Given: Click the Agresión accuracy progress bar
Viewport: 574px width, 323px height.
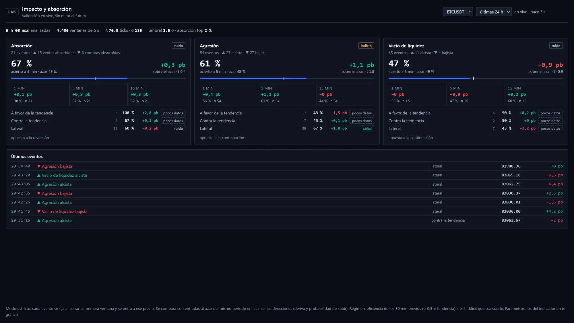Looking at the screenshot, I should [x=287, y=78].
